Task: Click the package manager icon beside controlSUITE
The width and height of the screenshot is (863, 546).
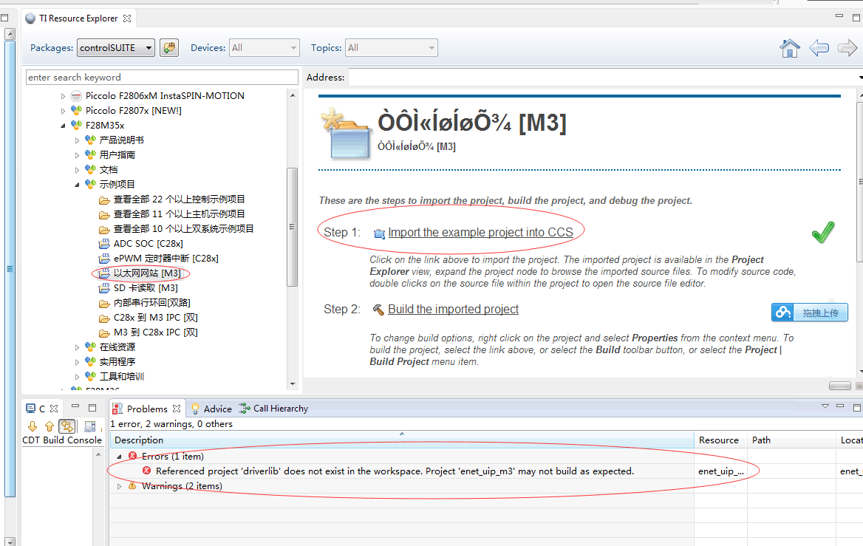Action: [x=169, y=48]
